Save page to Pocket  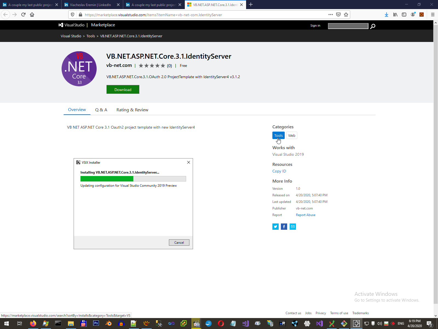[338, 15]
